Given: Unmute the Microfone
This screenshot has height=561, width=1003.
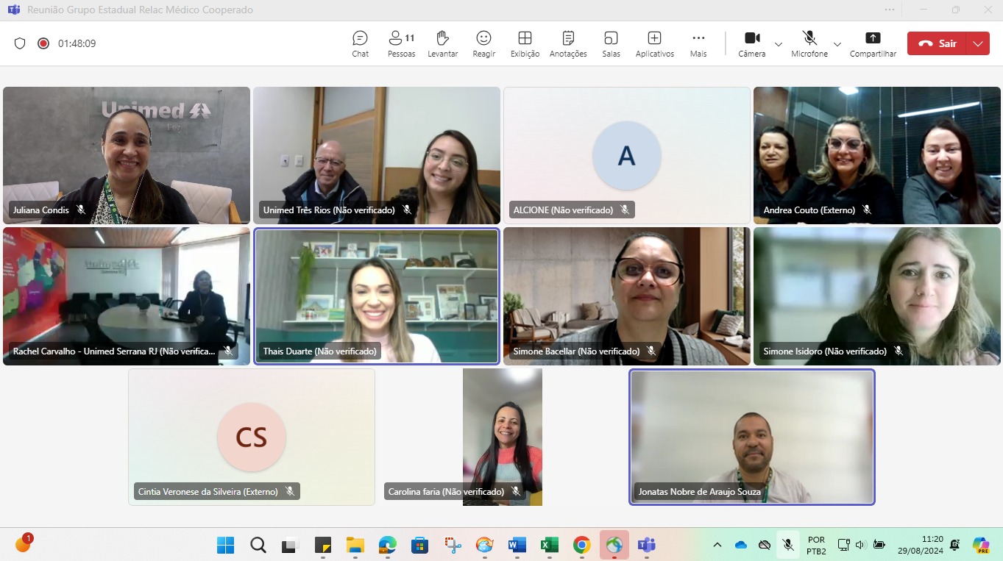Looking at the screenshot, I should pos(809,43).
